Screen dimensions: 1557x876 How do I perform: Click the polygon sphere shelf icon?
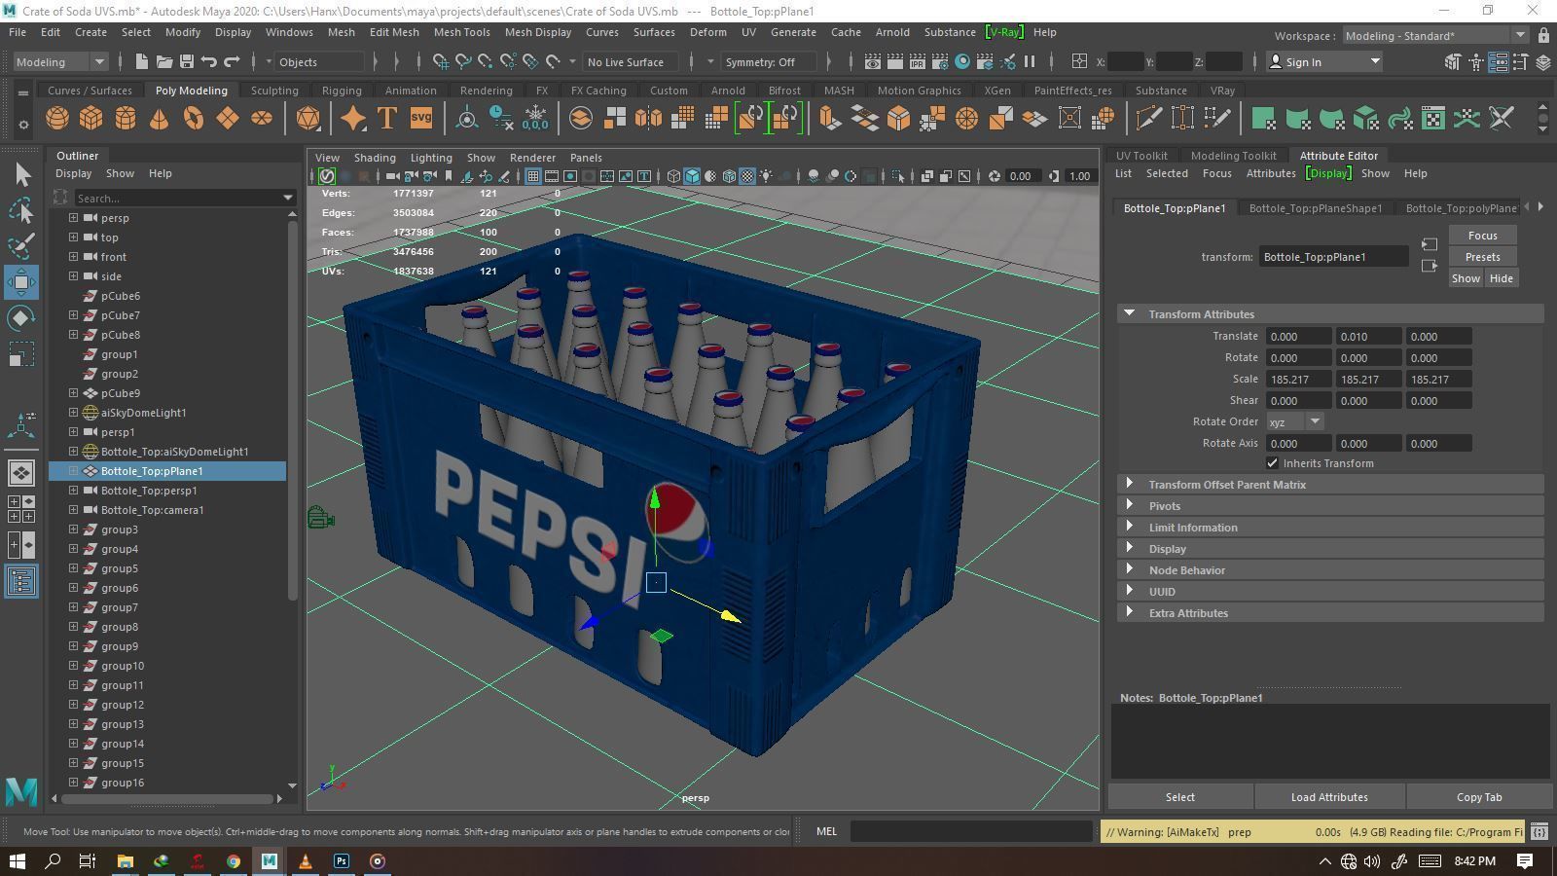(x=57, y=119)
